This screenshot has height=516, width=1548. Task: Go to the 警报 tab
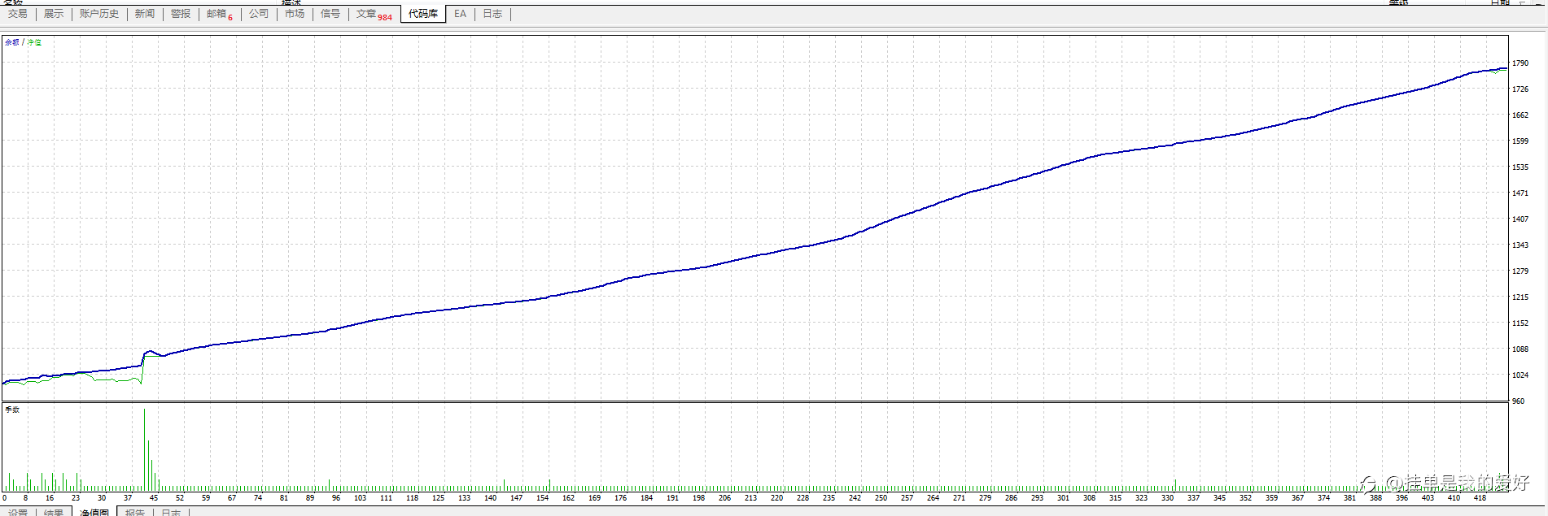[x=181, y=14]
